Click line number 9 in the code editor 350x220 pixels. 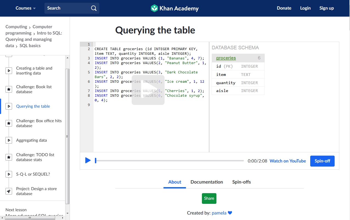coord(89,105)
